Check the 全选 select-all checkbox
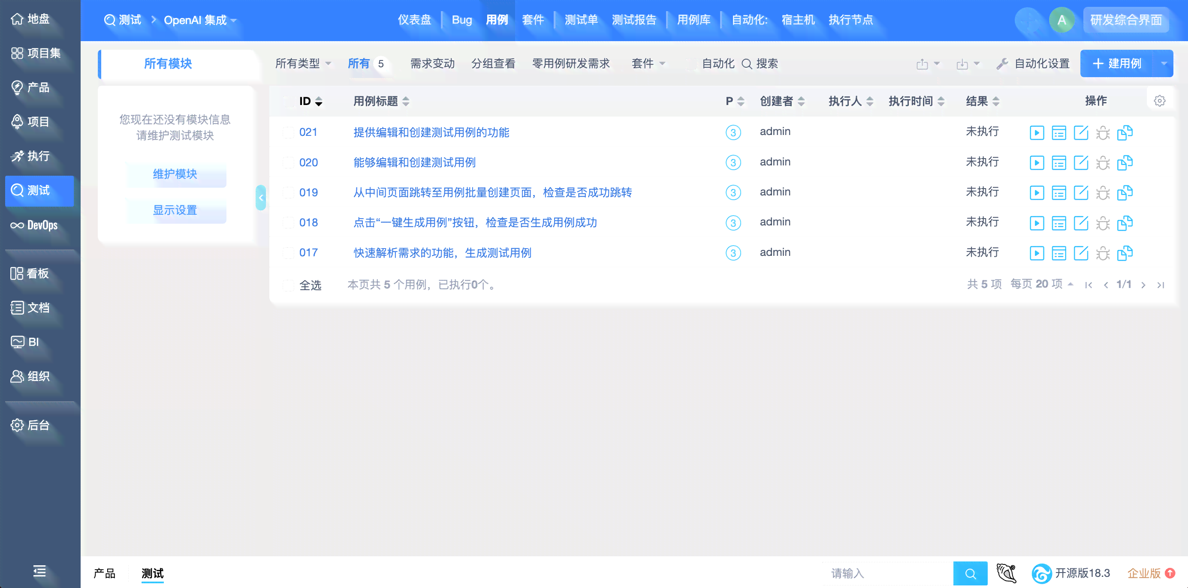Screen dimensions: 1188x588 (289, 285)
